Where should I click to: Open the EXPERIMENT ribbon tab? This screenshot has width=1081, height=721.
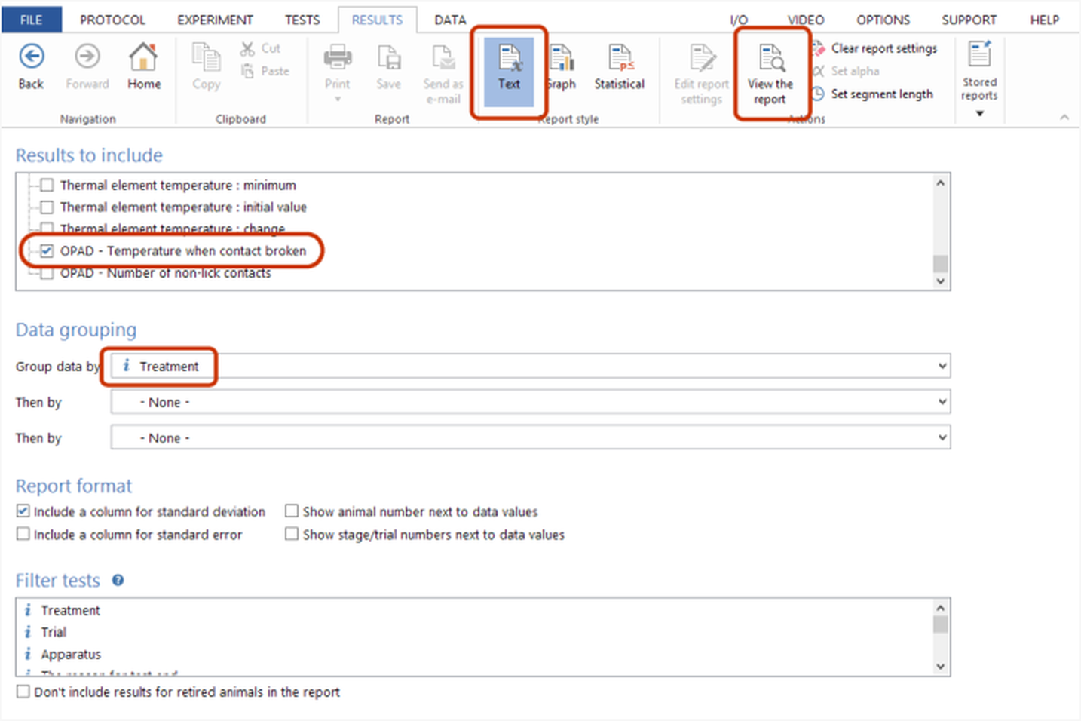(x=215, y=20)
